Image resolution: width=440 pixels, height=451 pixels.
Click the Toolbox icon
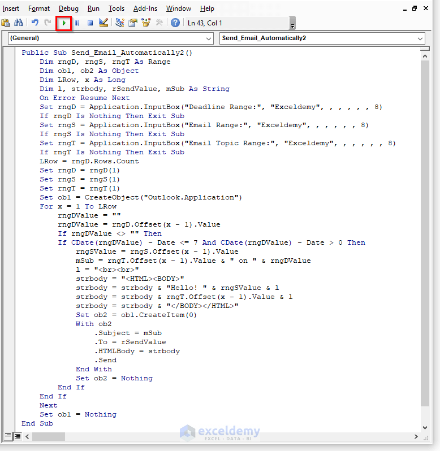159,23
